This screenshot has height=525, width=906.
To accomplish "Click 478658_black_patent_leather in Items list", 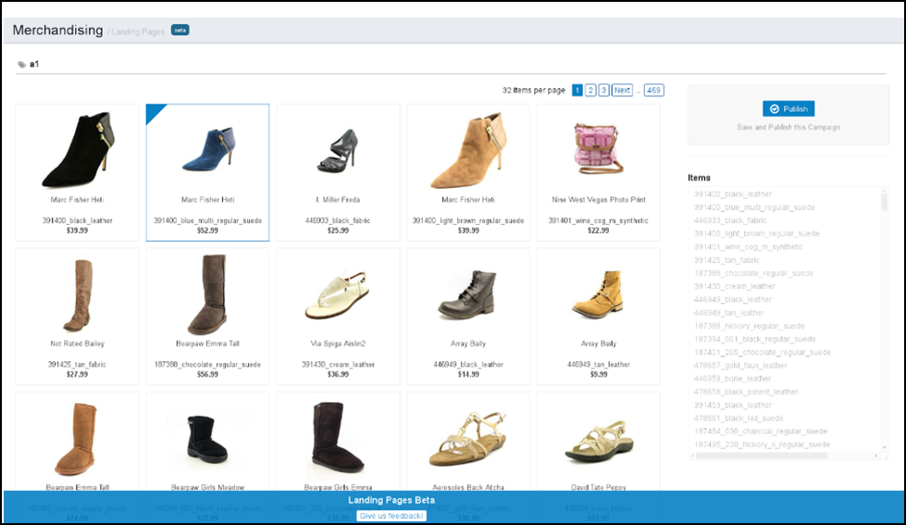I will pos(746,392).
